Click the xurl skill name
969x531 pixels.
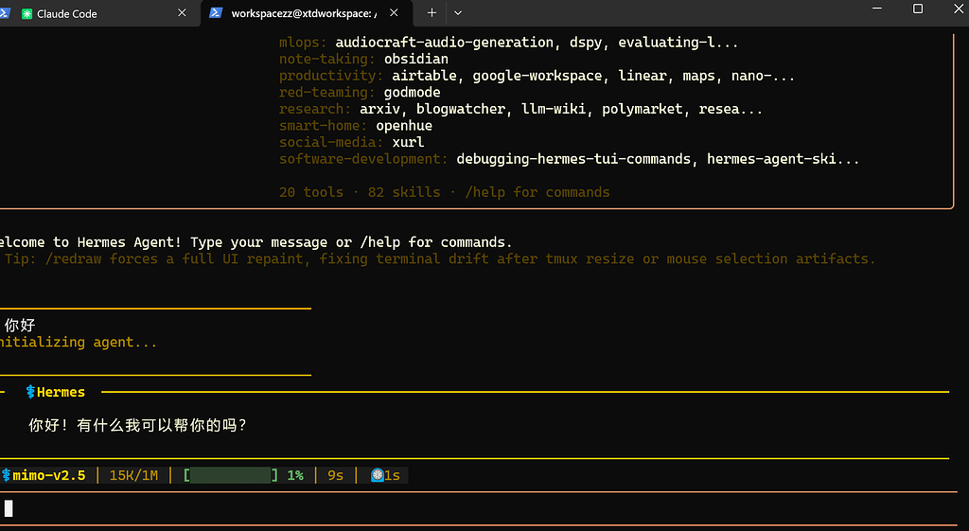(408, 142)
